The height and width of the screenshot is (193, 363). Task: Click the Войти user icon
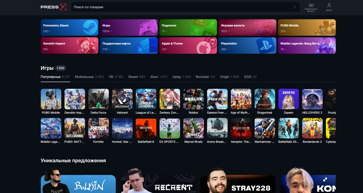pos(329,5)
